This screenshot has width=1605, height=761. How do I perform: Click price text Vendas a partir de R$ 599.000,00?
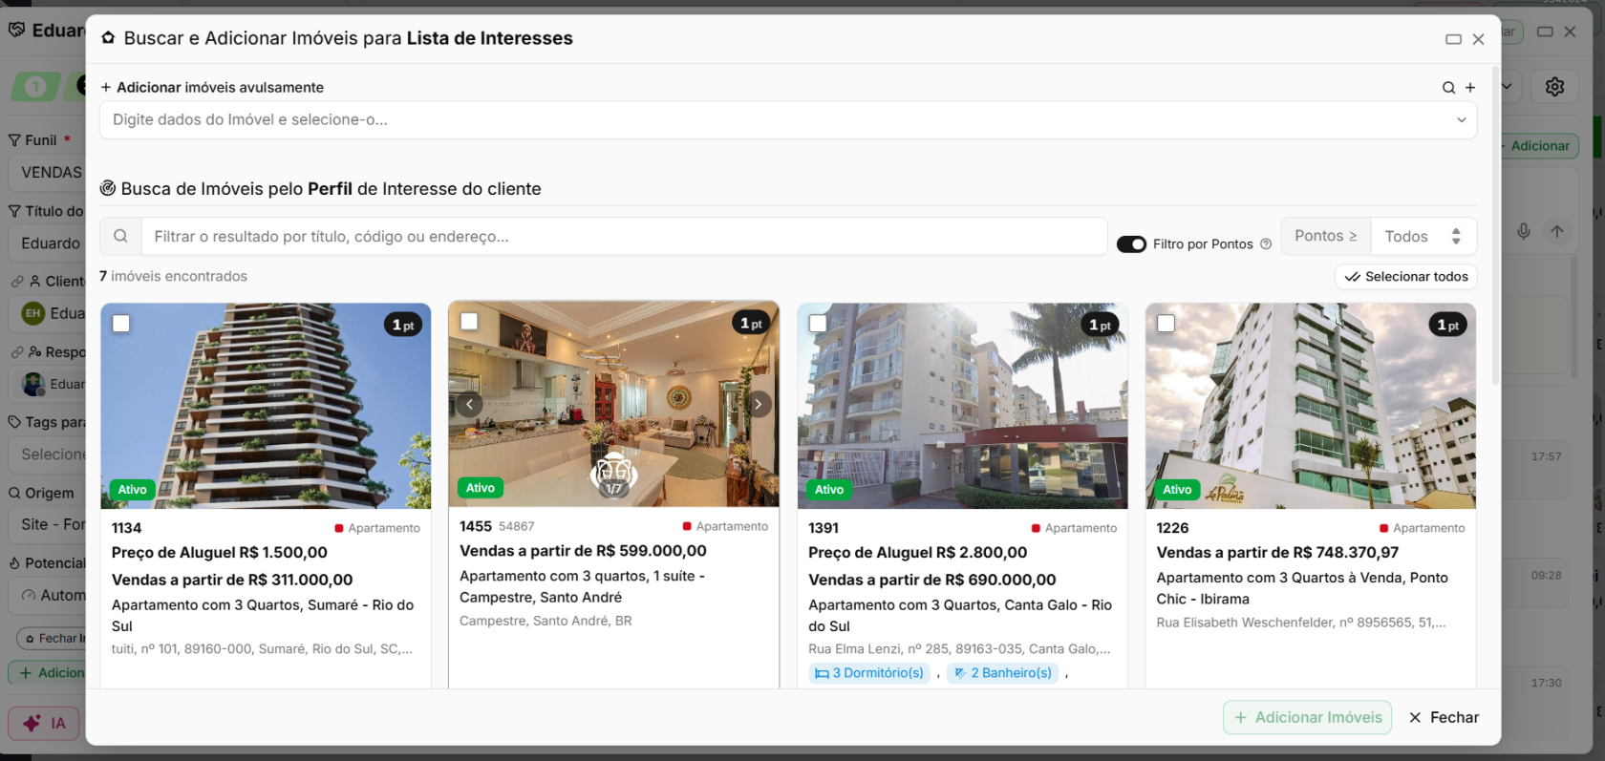pos(583,551)
